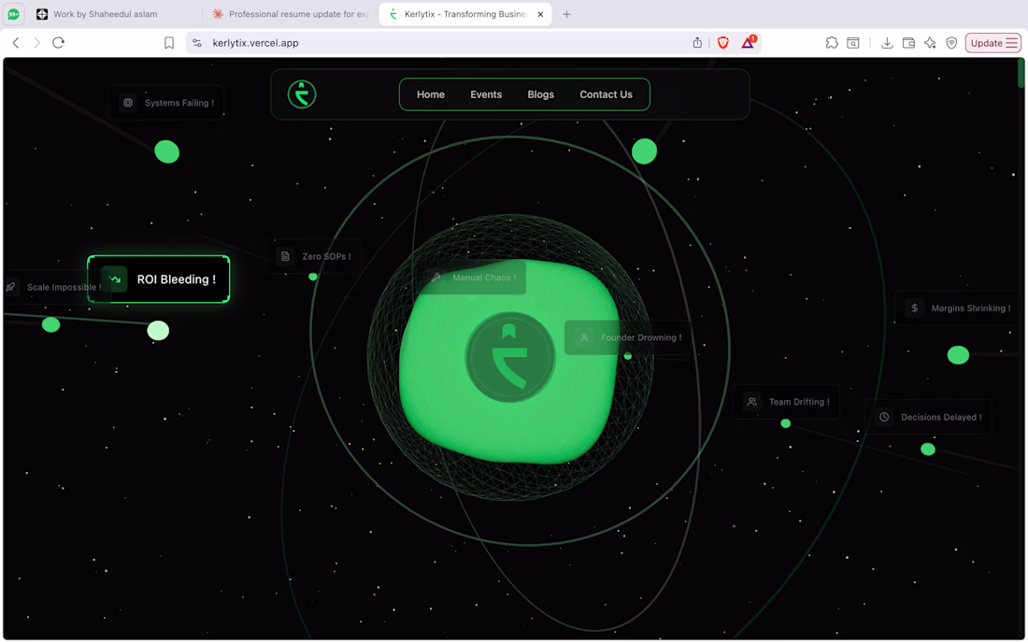The image size is (1028, 643).
Task: Close the Kerlytix tab
Action: (x=540, y=14)
